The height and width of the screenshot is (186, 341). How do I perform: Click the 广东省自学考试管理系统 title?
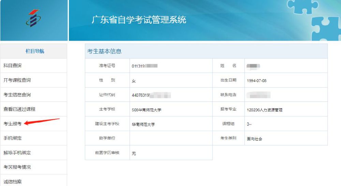[139, 20]
